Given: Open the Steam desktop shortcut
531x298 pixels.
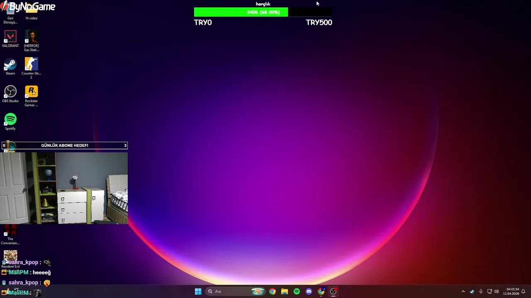Looking at the screenshot, I should click(x=10, y=67).
